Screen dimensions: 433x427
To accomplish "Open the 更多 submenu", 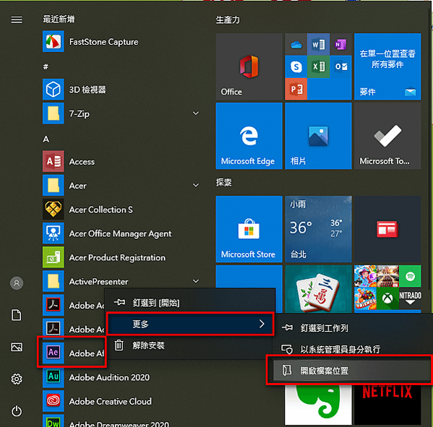I will click(x=190, y=324).
